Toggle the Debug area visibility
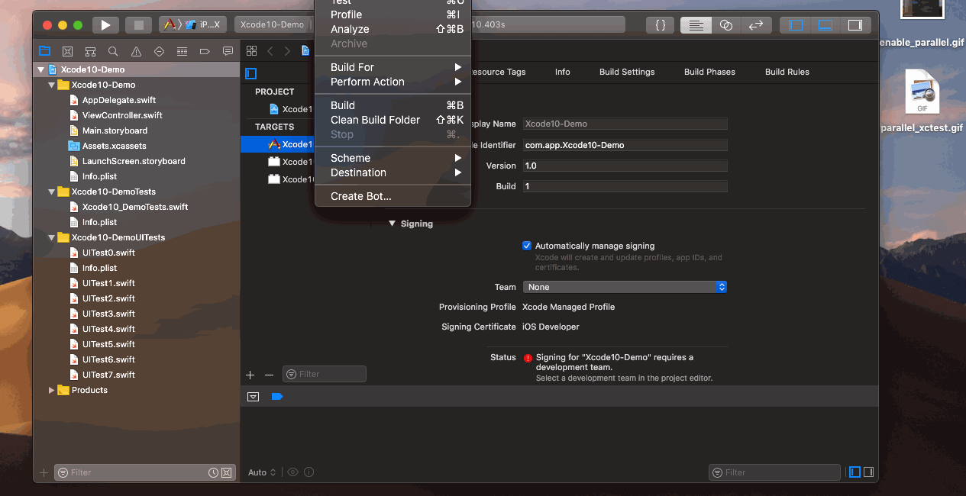This screenshot has width=966, height=496. [x=825, y=25]
